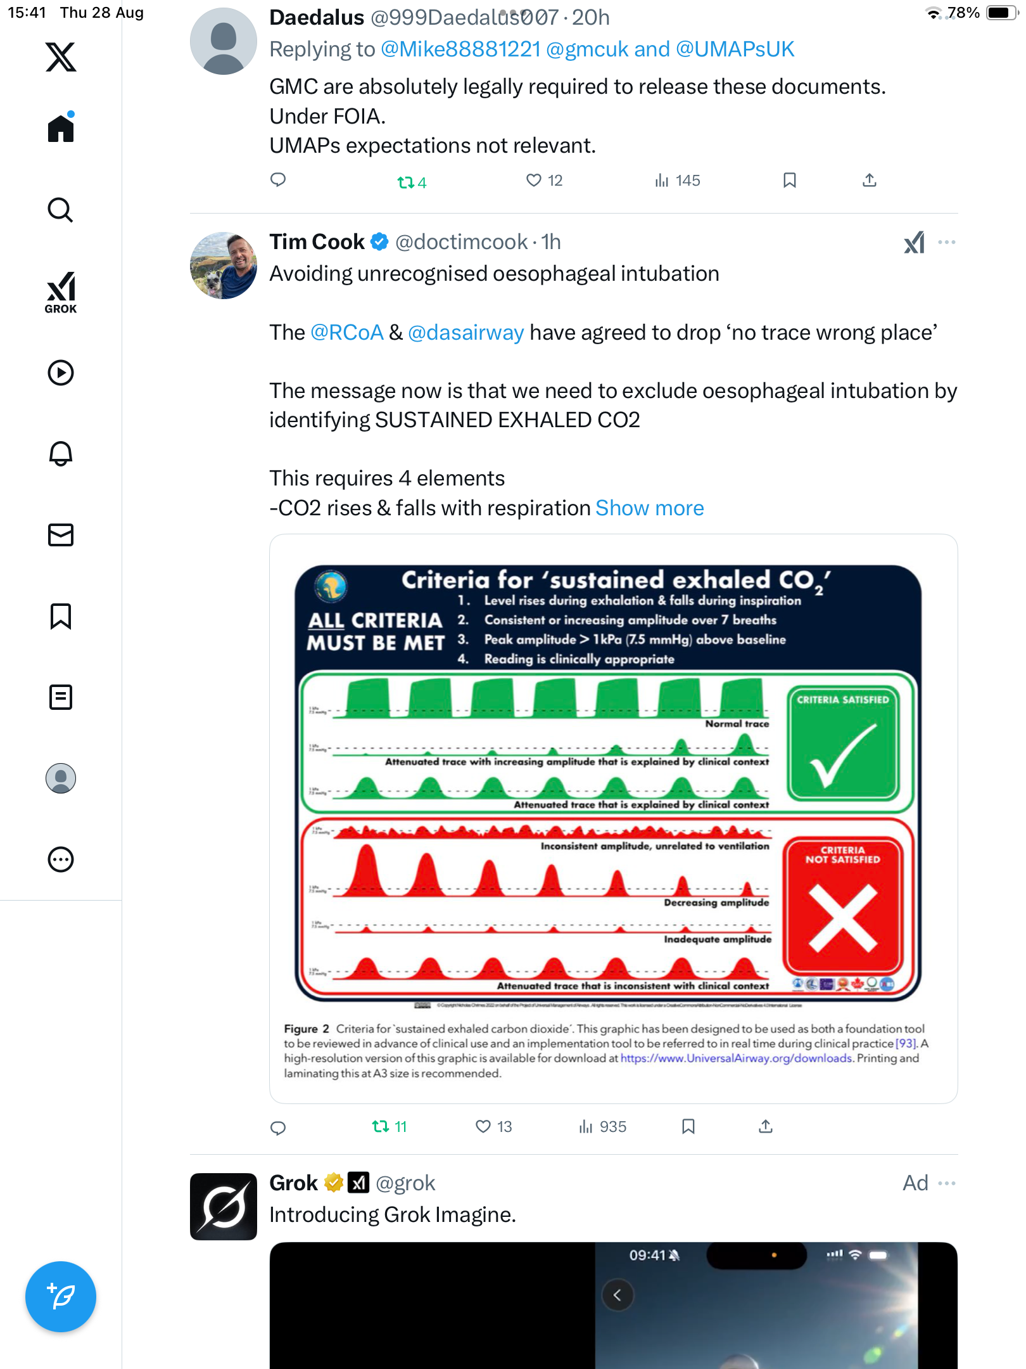Open the @dasairway mention link

tap(466, 333)
